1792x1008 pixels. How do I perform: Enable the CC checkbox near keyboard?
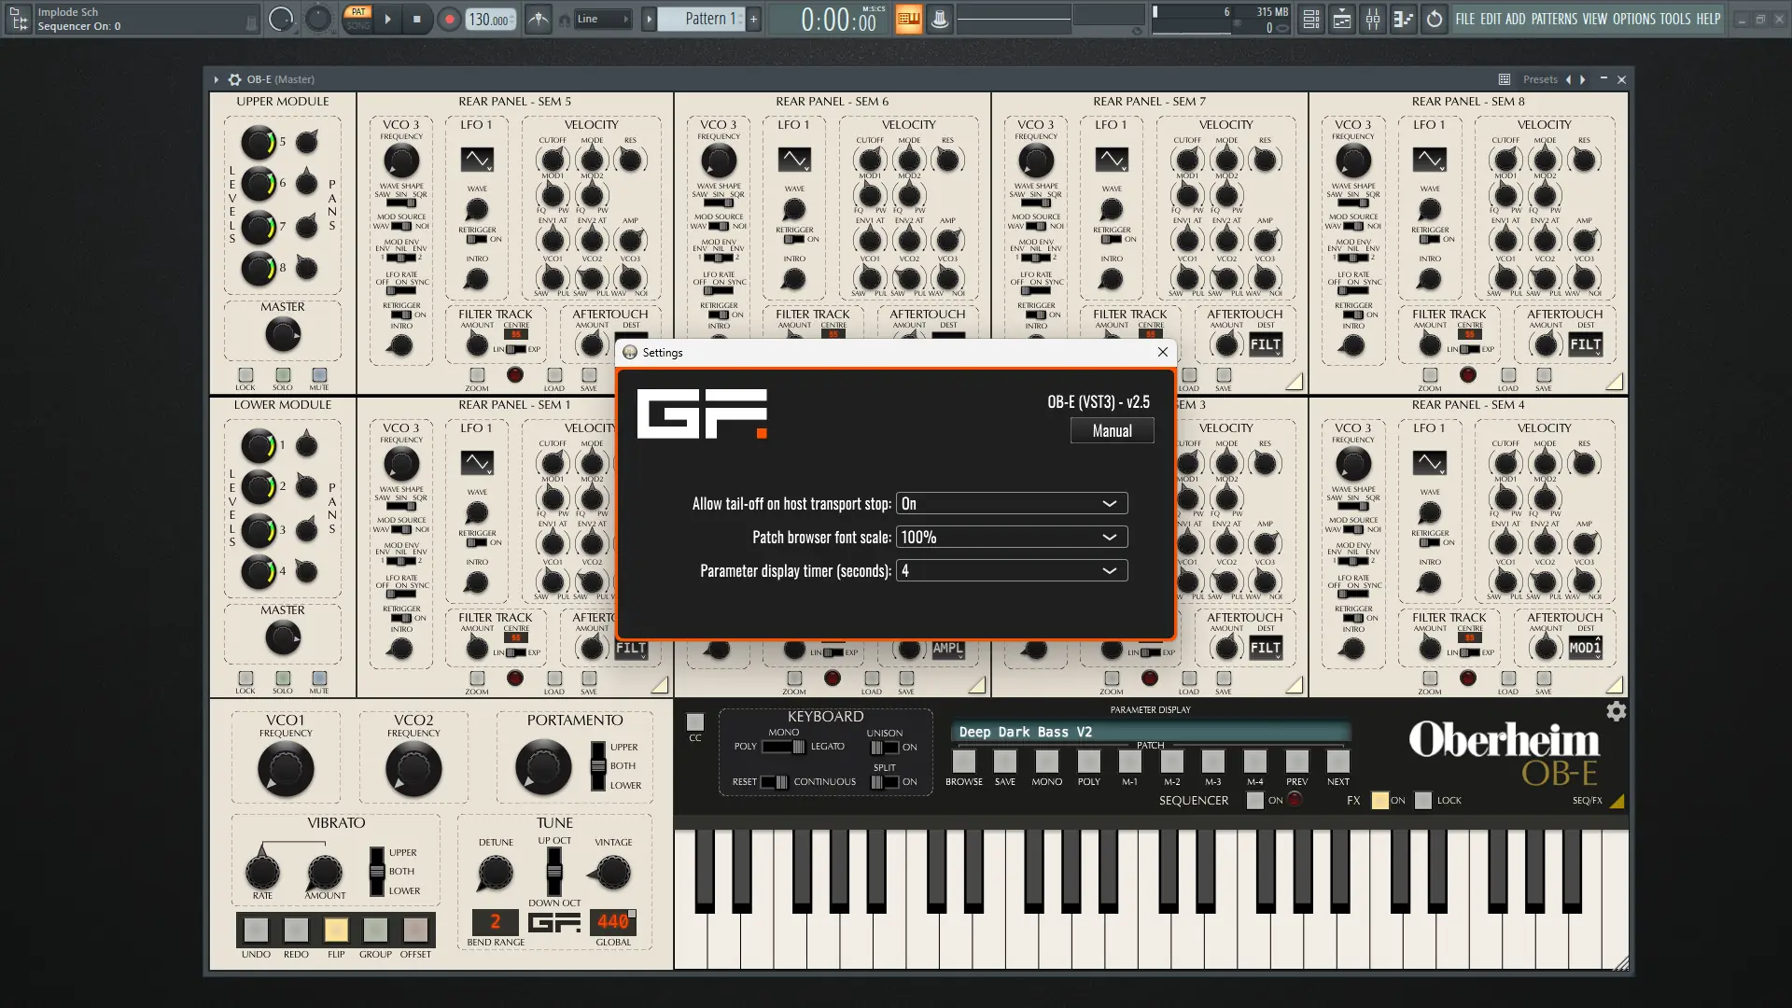[695, 721]
